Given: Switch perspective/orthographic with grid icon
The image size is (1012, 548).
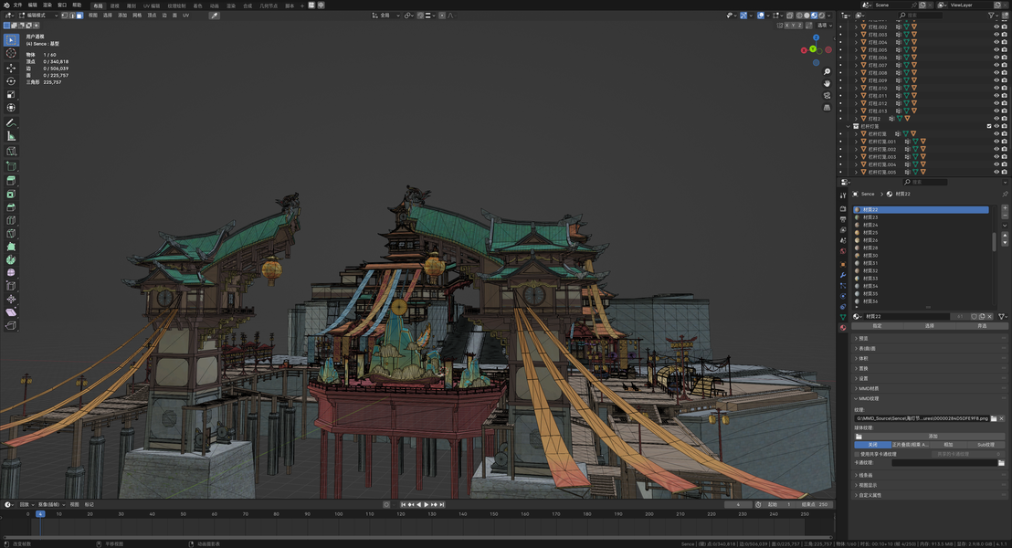Looking at the screenshot, I should [827, 108].
